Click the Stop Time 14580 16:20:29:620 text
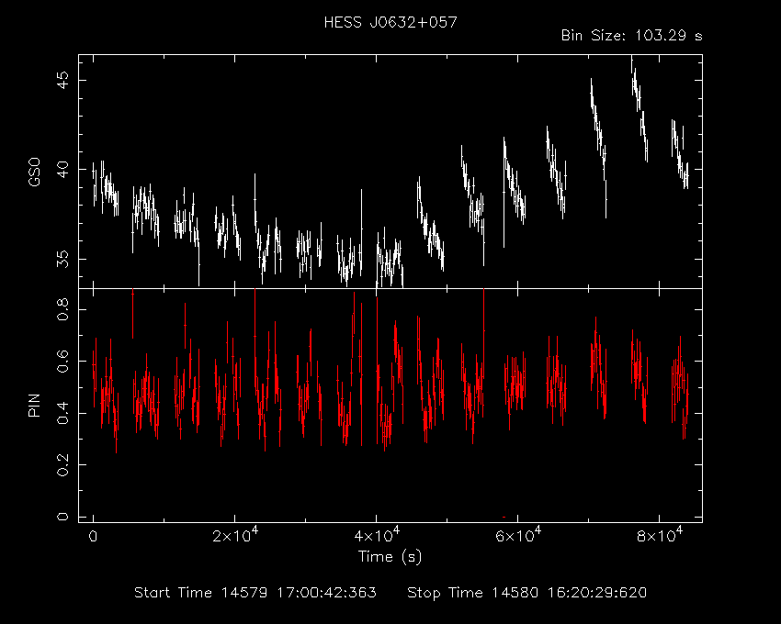Screen dimensions: 781x624 pyautogui.click(x=527, y=593)
